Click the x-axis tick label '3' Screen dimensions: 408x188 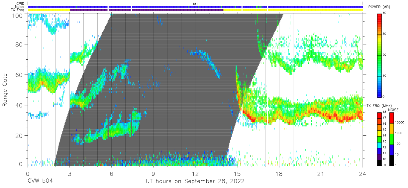click(x=69, y=173)
